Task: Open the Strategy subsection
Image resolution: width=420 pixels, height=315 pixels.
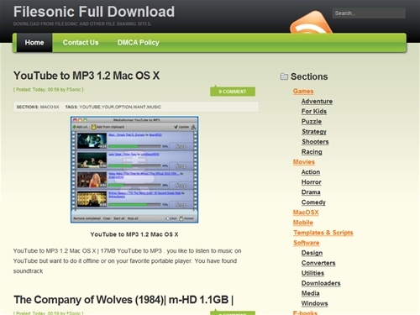Action: (314, 132)
